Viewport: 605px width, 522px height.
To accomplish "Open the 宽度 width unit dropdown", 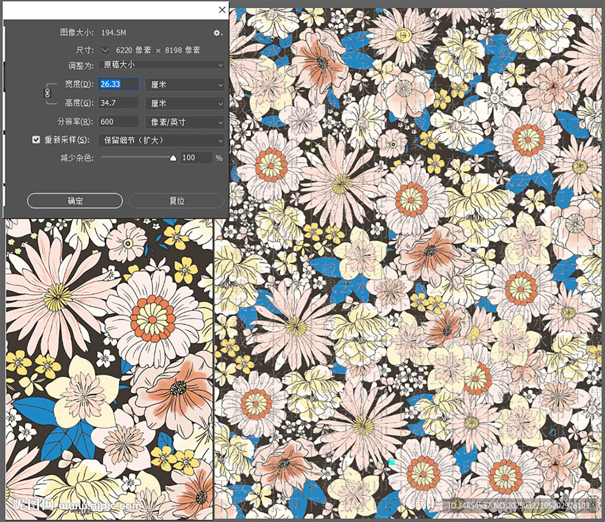I will tap(185, 85).
